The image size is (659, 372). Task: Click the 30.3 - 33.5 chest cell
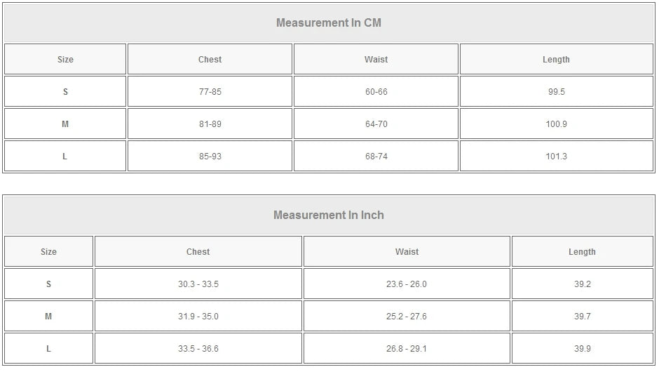[x=198, y=284]
